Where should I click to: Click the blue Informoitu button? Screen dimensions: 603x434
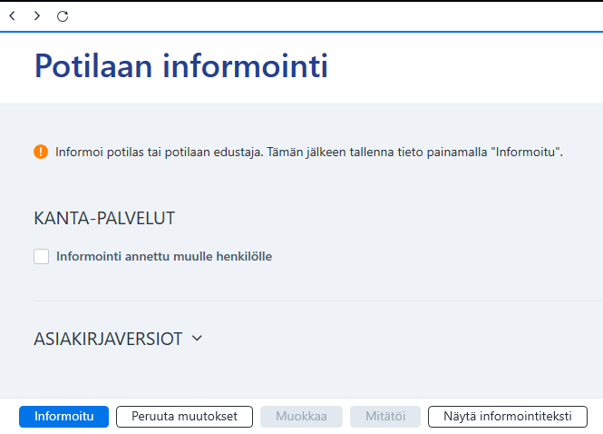click(63, 416)
